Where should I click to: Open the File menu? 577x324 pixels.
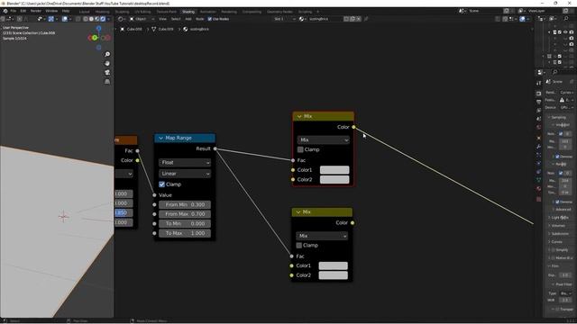14,11
